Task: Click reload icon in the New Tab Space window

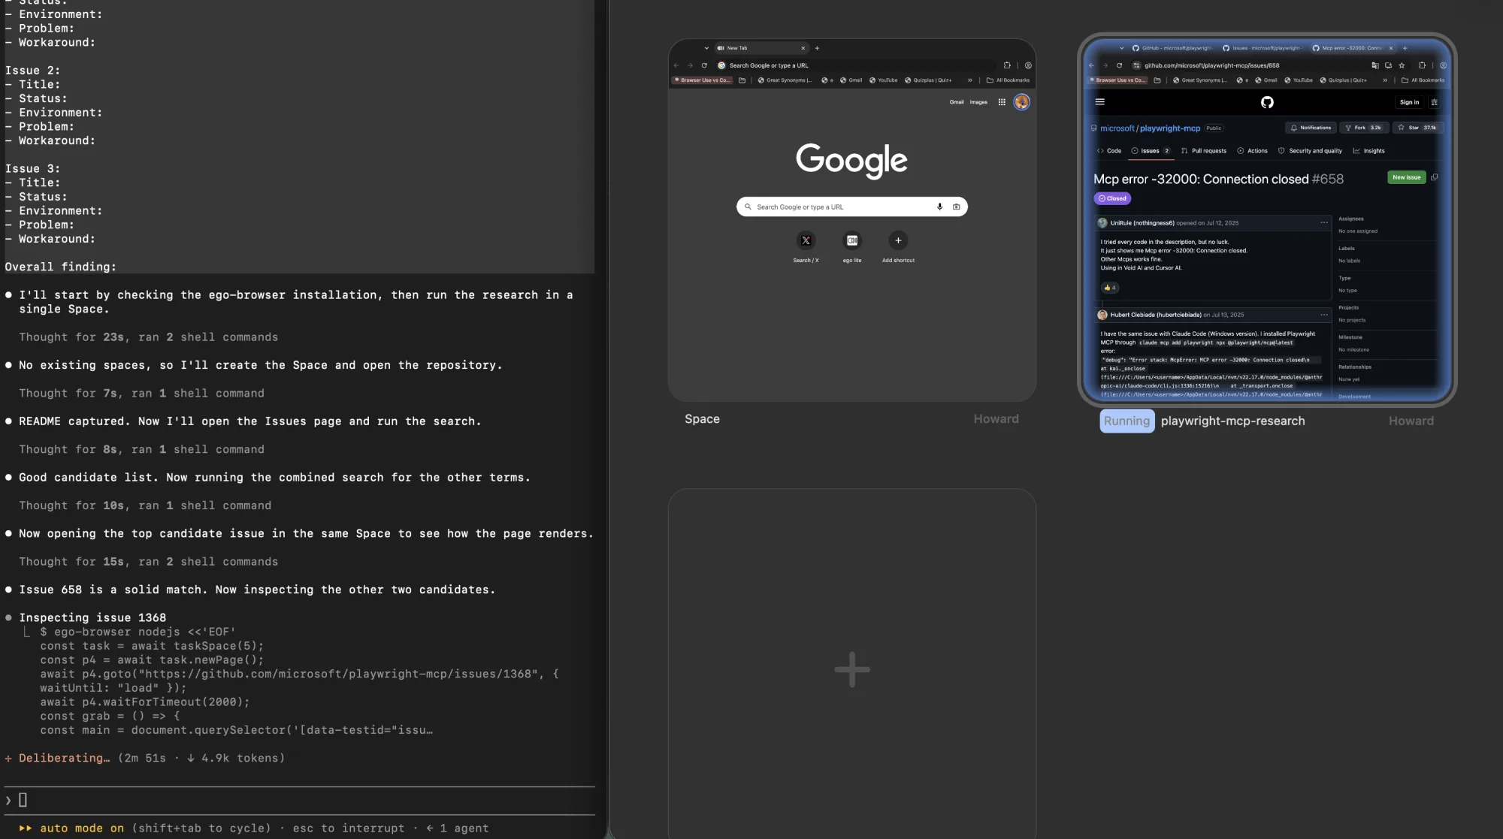Action: 704,65
